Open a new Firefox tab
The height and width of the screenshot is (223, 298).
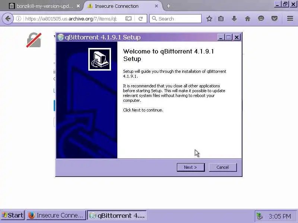(x=168, y=6)
